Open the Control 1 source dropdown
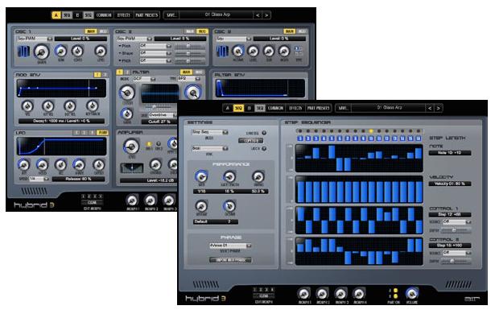The image size is (491, 314). pos(456,221)
